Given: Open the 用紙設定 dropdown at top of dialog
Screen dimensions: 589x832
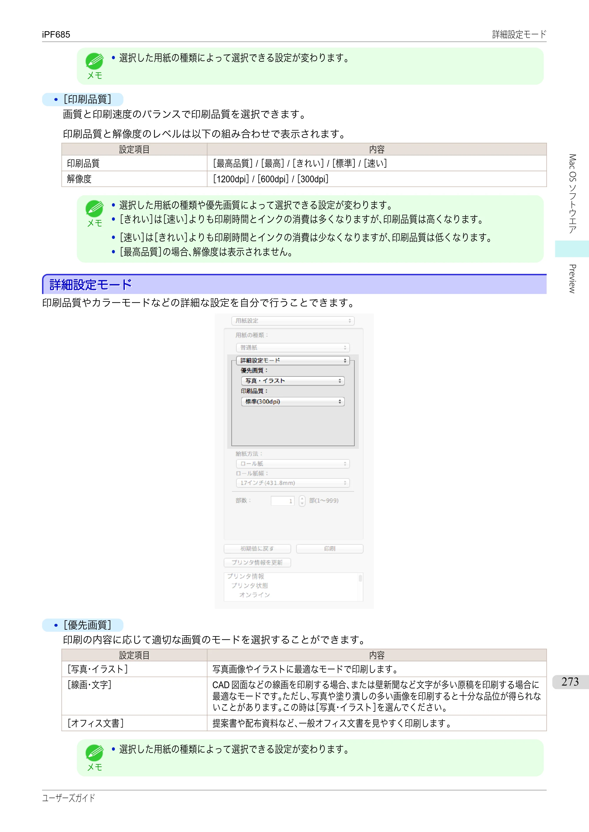Looking at the screenshot, I should click(x=293, y=321).
